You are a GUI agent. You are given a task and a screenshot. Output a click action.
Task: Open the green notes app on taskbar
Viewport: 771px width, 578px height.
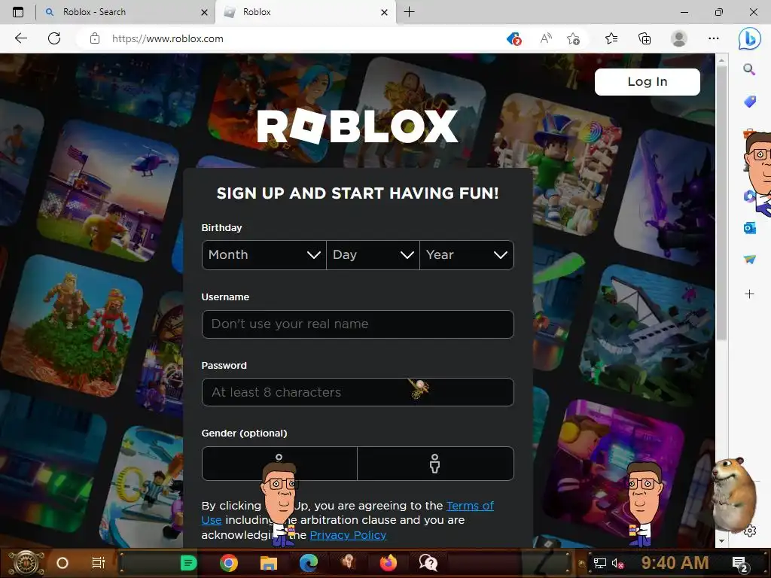coord(188,563)
